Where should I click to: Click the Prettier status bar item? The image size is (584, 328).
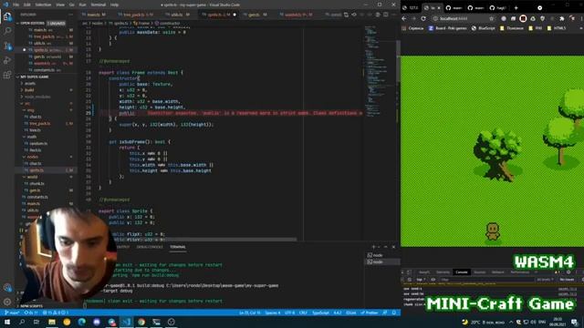[370, 313]
